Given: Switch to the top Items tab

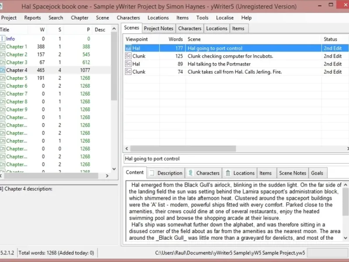Looking at the screenshot, I should point(238,28).
